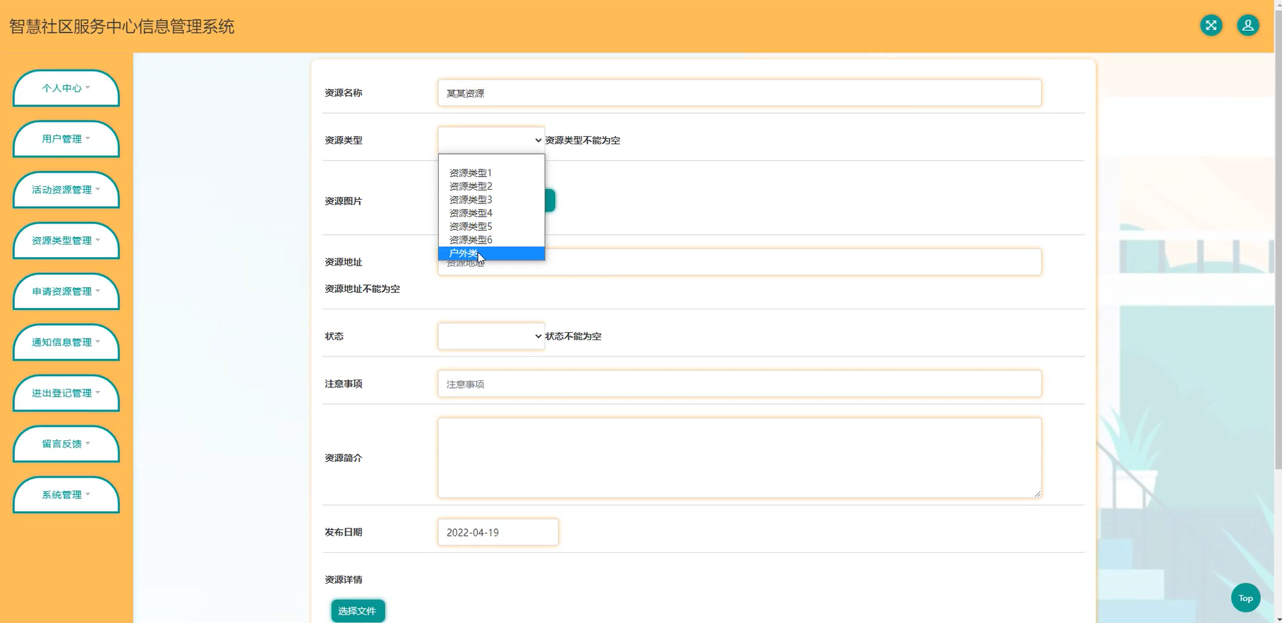Open the 活动资源管理 sidebar menu
Image resolution: width=1282 pixels, height=623 pixels.
(66, 190)
